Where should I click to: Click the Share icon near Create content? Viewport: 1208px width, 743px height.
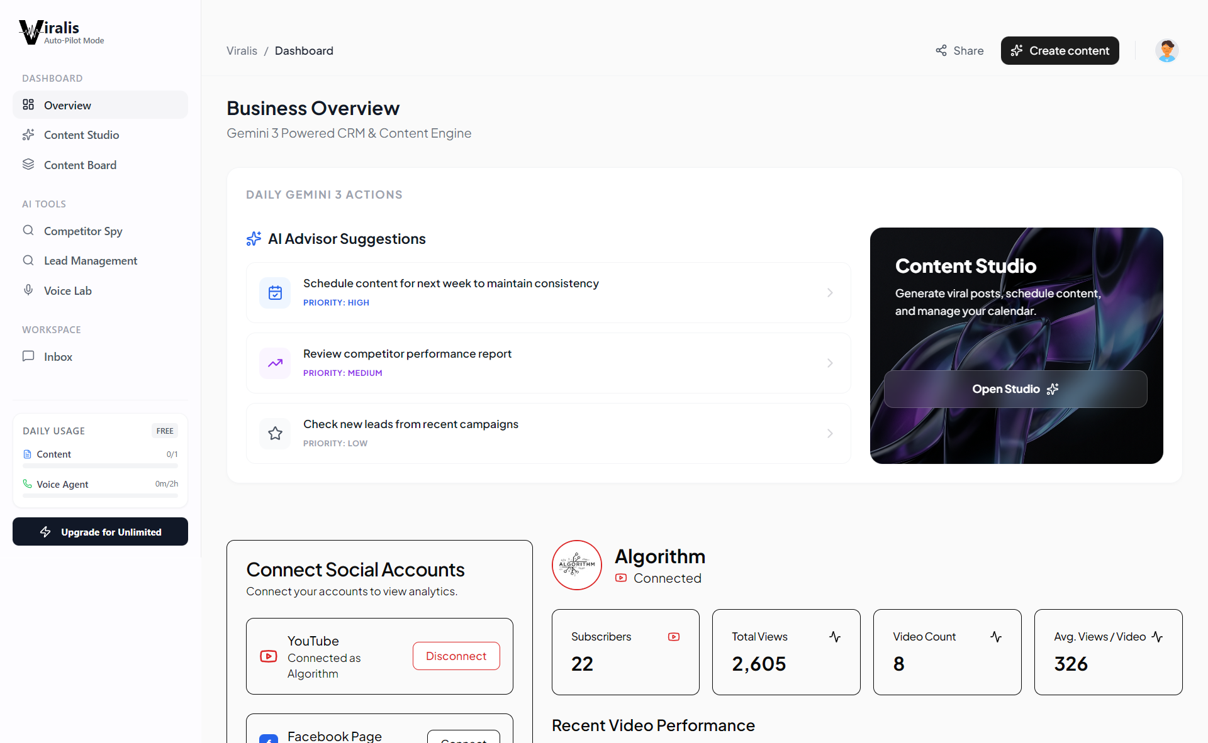941,50
